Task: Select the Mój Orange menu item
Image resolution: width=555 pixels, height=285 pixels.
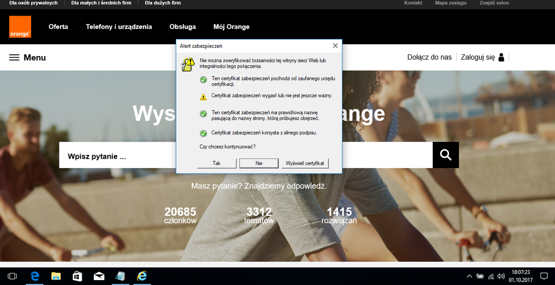Action: click(231, 27)
